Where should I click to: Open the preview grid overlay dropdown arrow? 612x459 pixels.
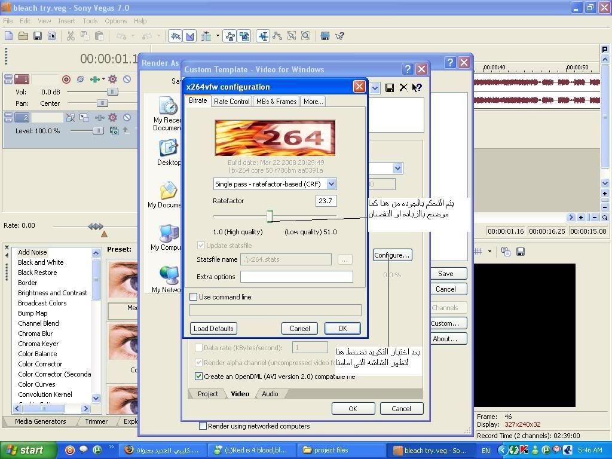tap(490, 252)
